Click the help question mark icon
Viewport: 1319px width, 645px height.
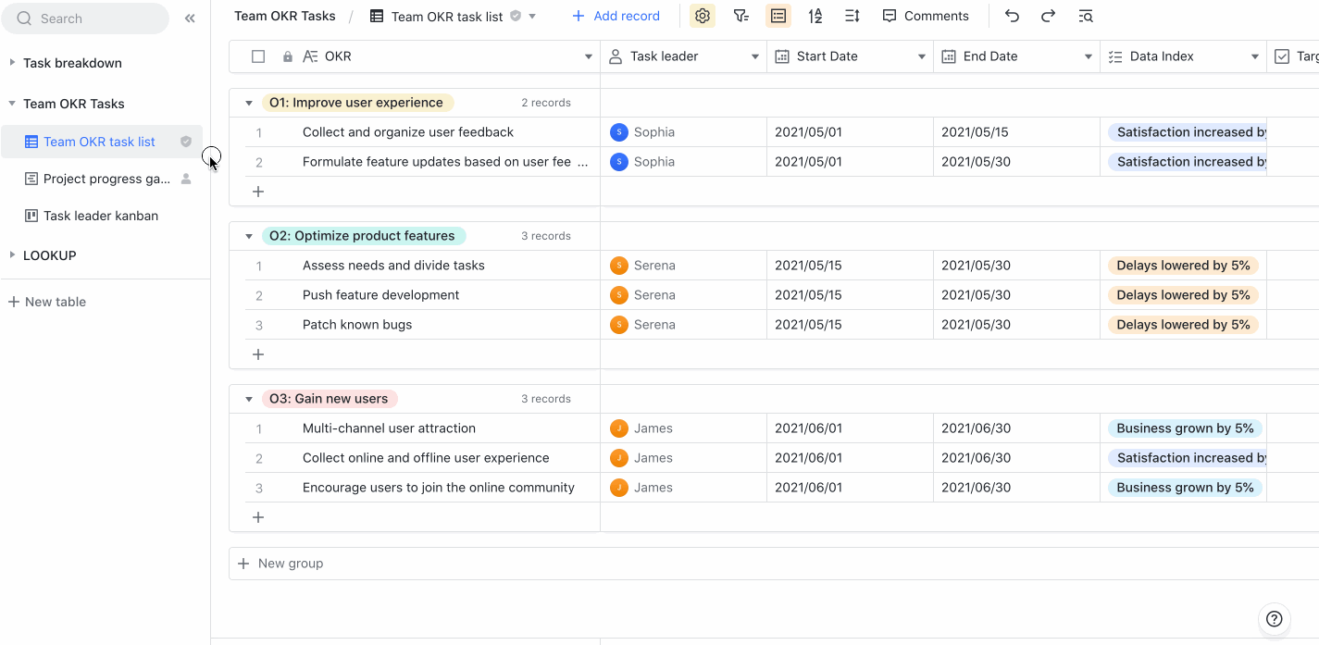1274,618
